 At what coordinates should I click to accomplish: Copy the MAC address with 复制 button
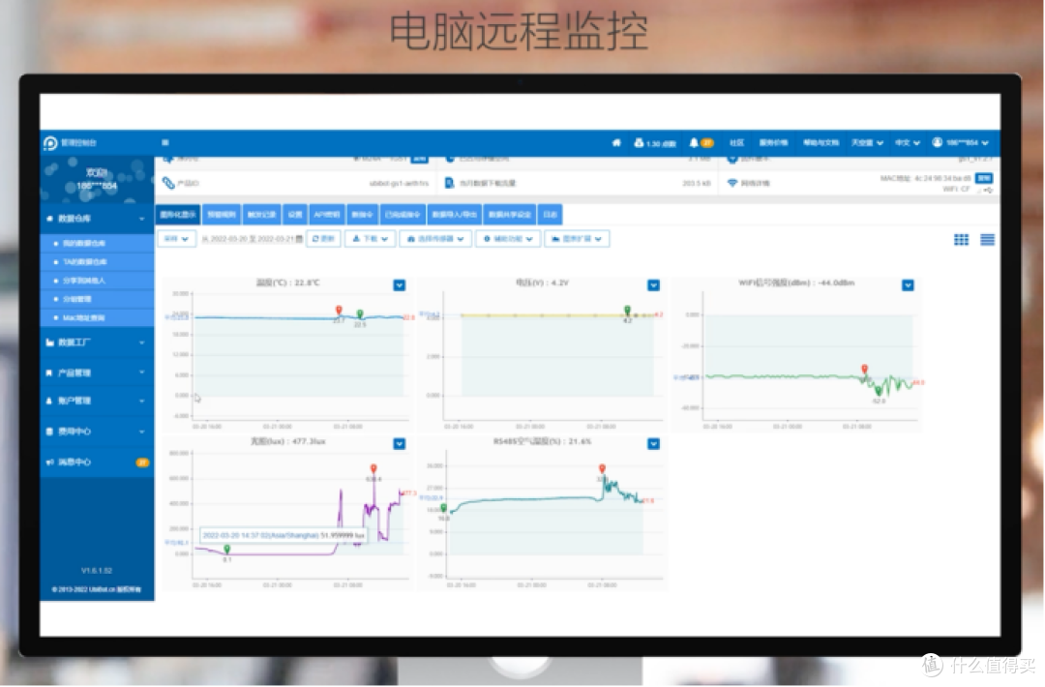point(984,178)
